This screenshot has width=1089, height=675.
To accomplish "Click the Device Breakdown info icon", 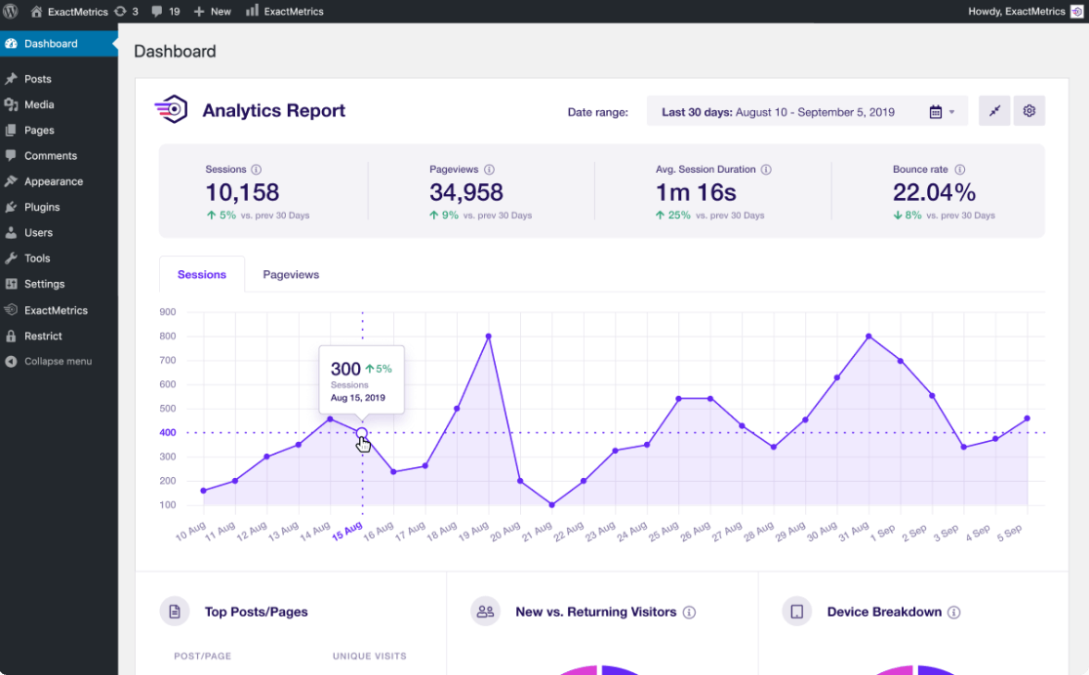I will tap(954, 612).
